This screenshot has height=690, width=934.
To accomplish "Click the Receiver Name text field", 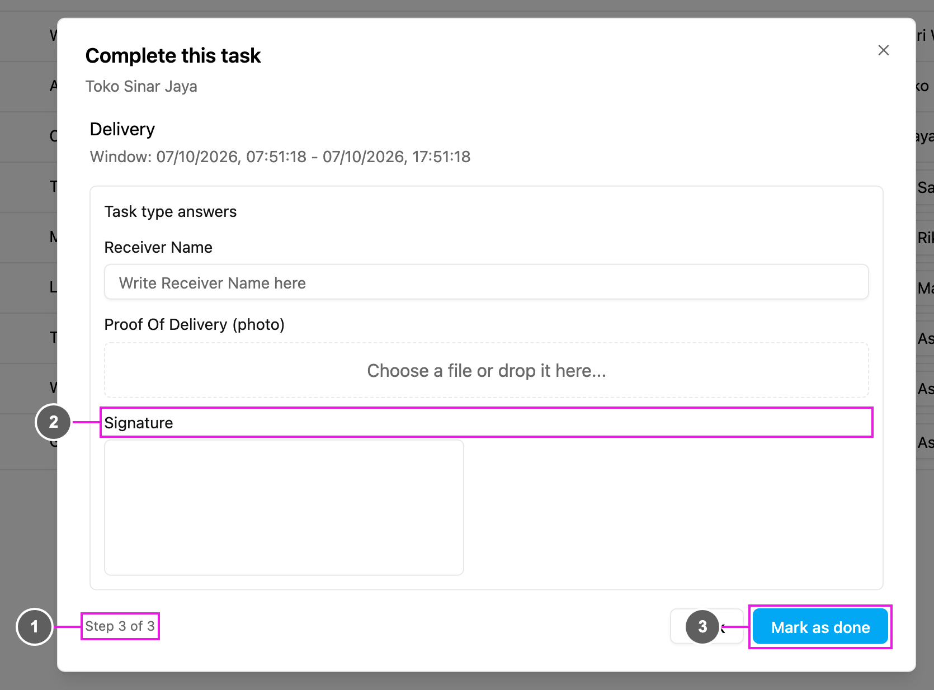I will pyautogui.click(x=486, y=282).
